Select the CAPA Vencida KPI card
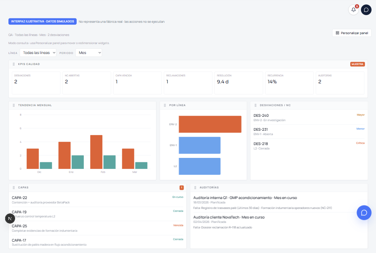376x253 pixels. pos(137,83)
